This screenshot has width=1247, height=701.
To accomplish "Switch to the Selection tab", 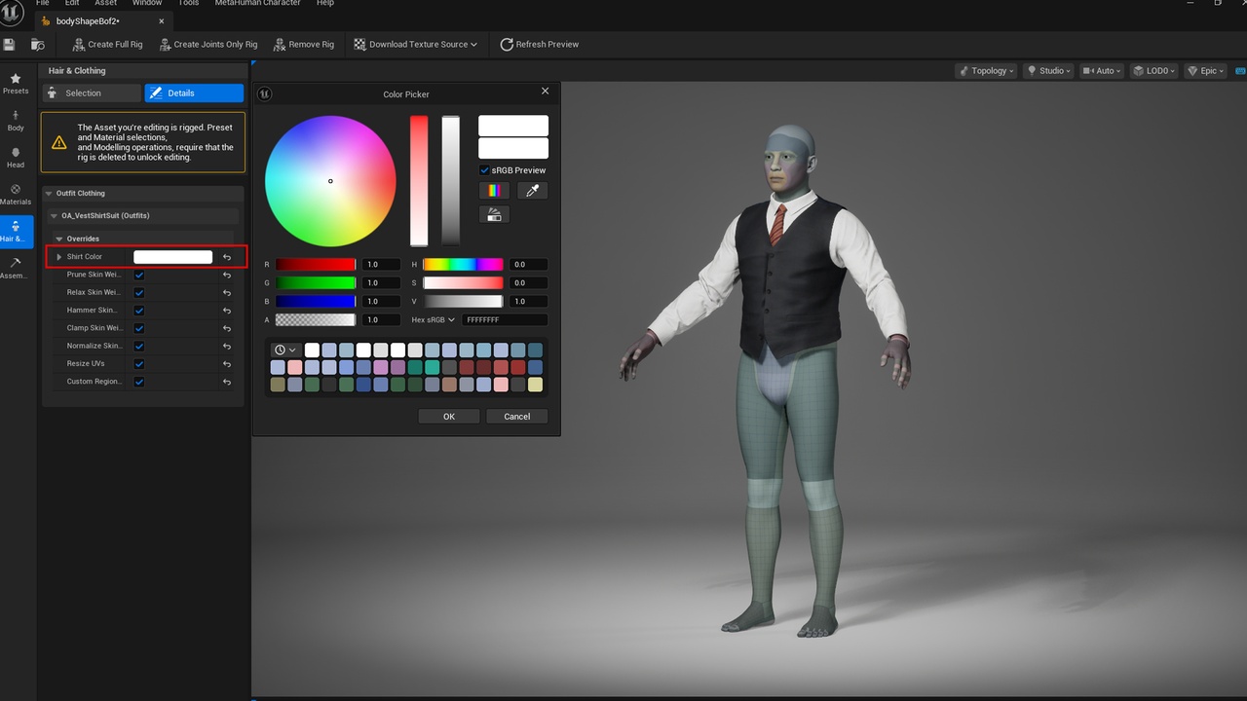I will 92,92.
